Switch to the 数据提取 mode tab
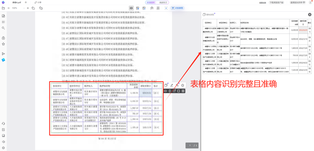Screen dimensions: 314x151 click(151, 2)
